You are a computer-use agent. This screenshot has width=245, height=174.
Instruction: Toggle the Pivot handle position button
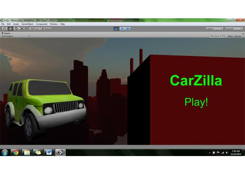click(x=35, y=29)
